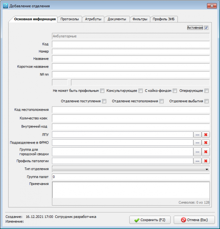Clear Группа для городской сводки red X

(x=206, y=152)
